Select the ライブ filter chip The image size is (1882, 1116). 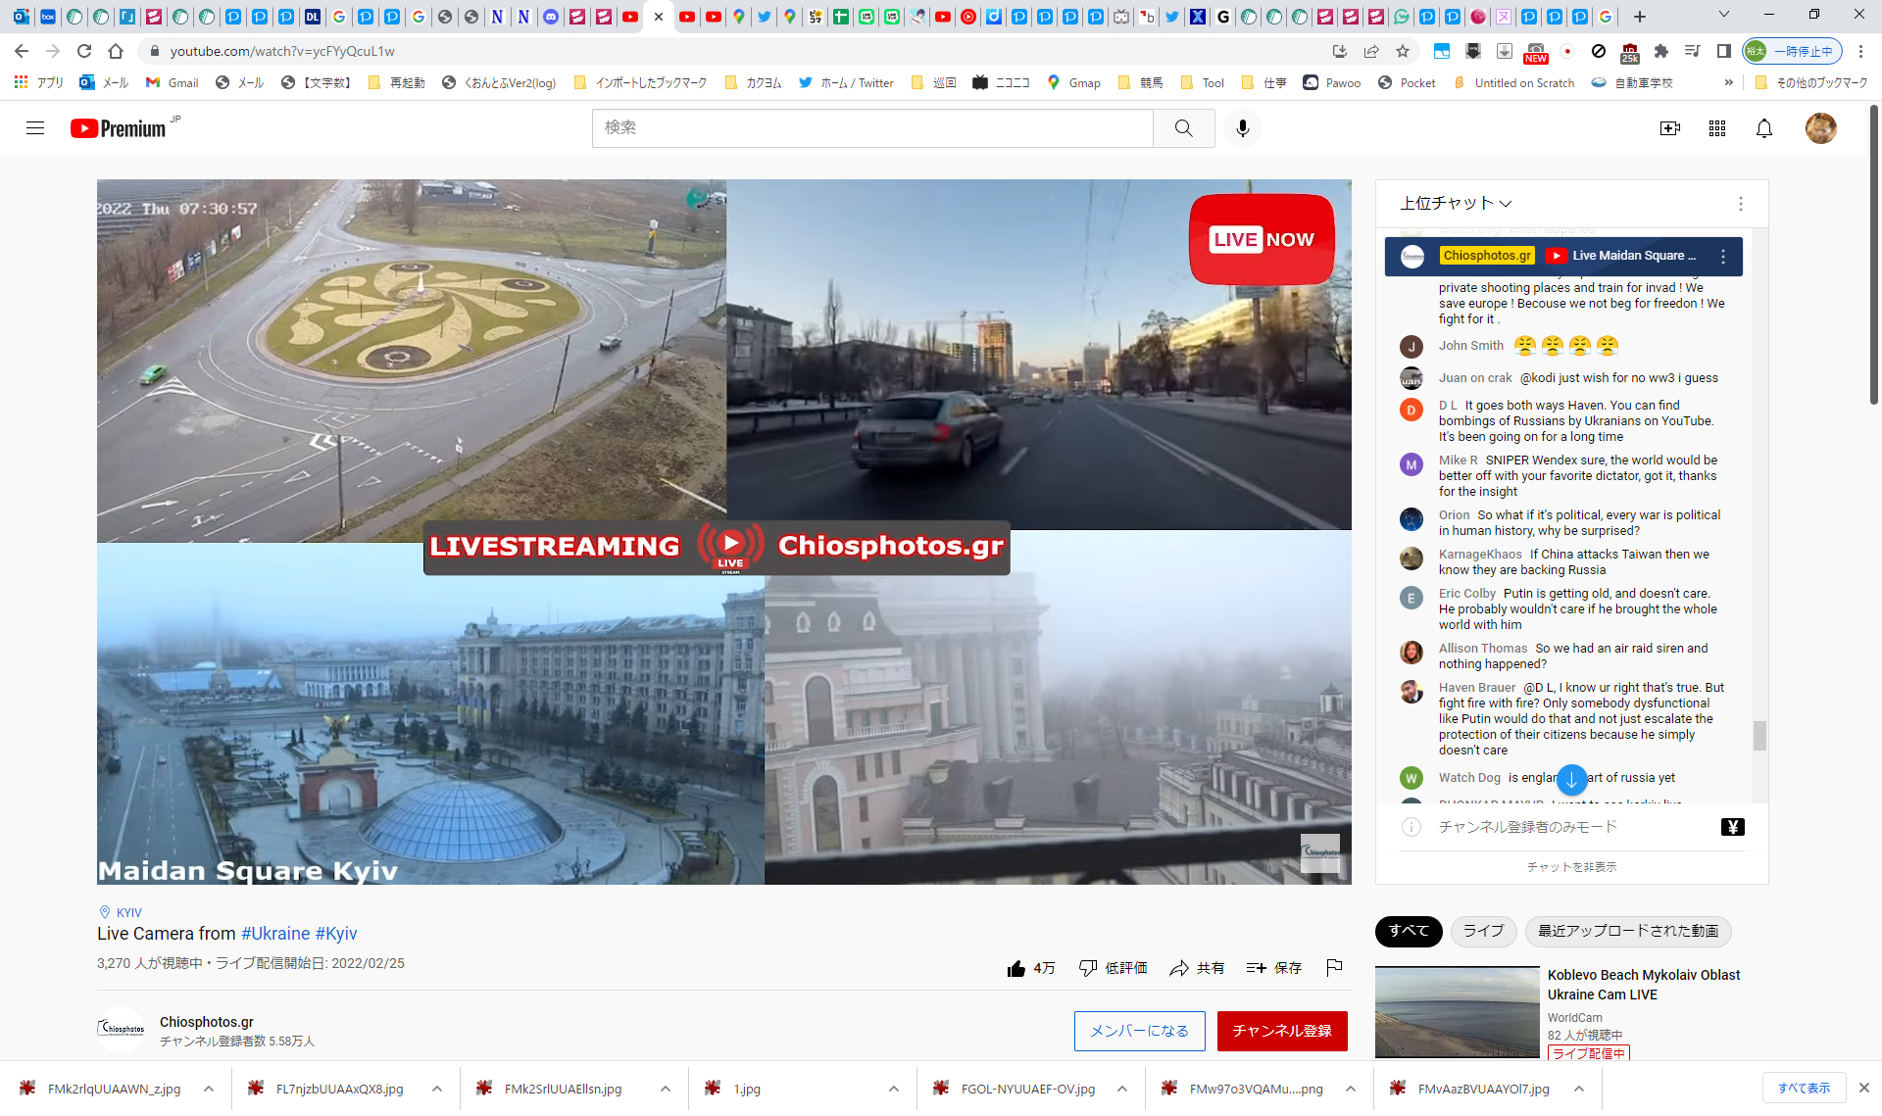[1482, 931]
